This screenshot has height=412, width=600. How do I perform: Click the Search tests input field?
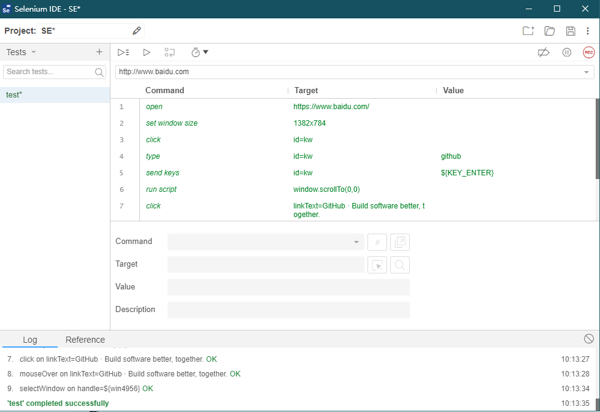tap(49, 72)
